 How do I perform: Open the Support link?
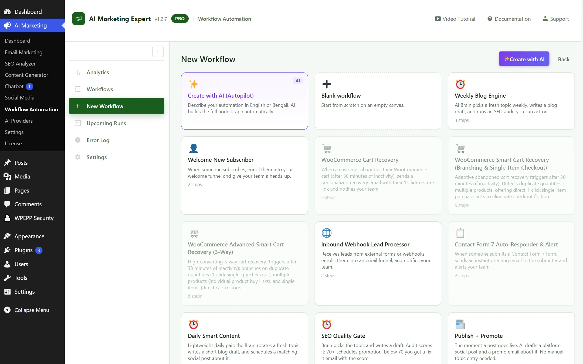[x=556, y=19]
